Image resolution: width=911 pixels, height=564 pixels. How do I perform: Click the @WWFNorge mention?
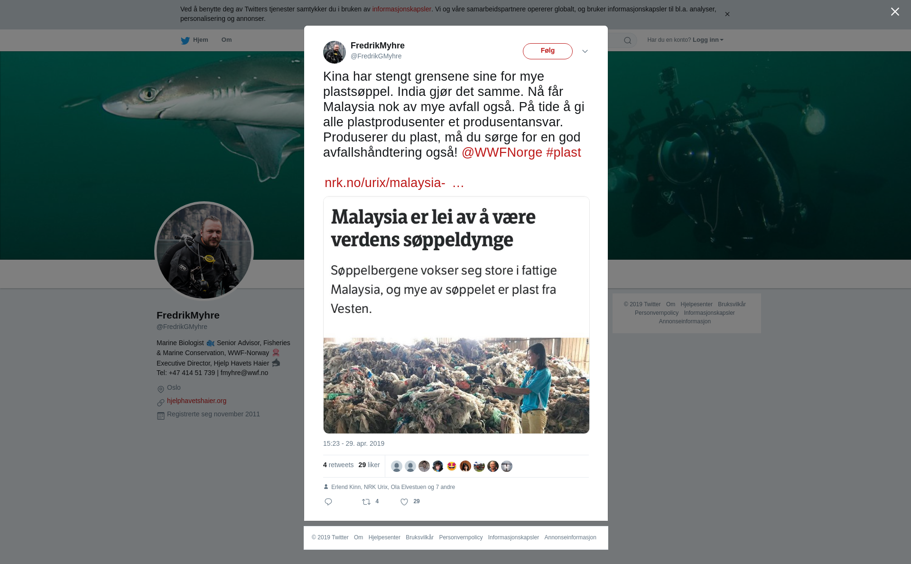click(x=502, y=152)
